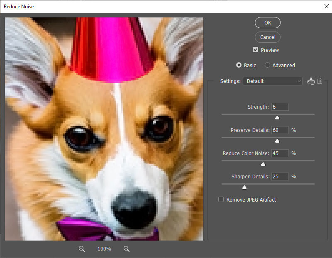
Task: Click the Strength slider handle
Action: pos(277,118)
